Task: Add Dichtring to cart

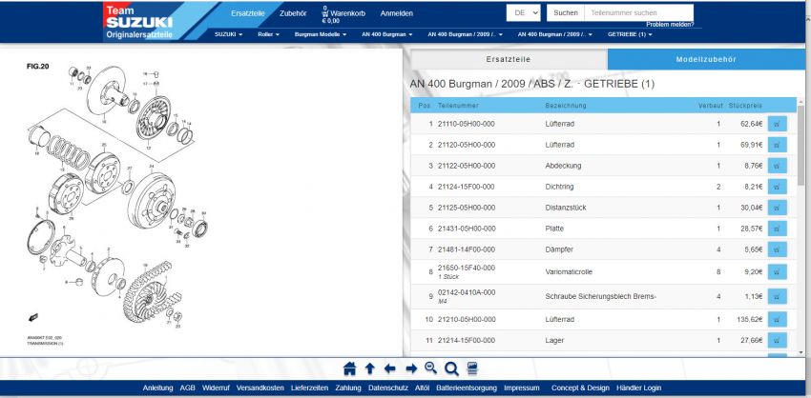Action: coord(777,187)
